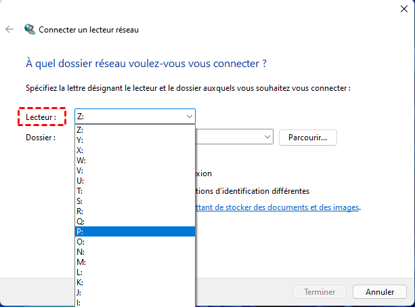The width and height of the screenshot is (415, 307).
Task: Click the Parcourir... browse button
Action: click(x=307, y=137)
